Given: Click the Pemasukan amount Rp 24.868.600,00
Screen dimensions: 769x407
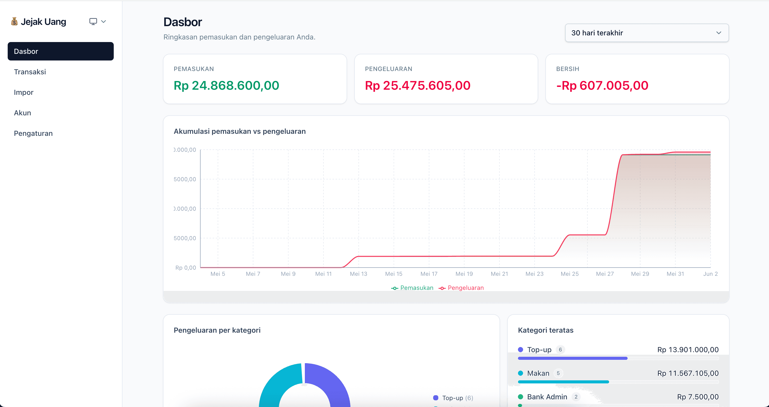Looking at the screenshot, I should coord(227,86).
